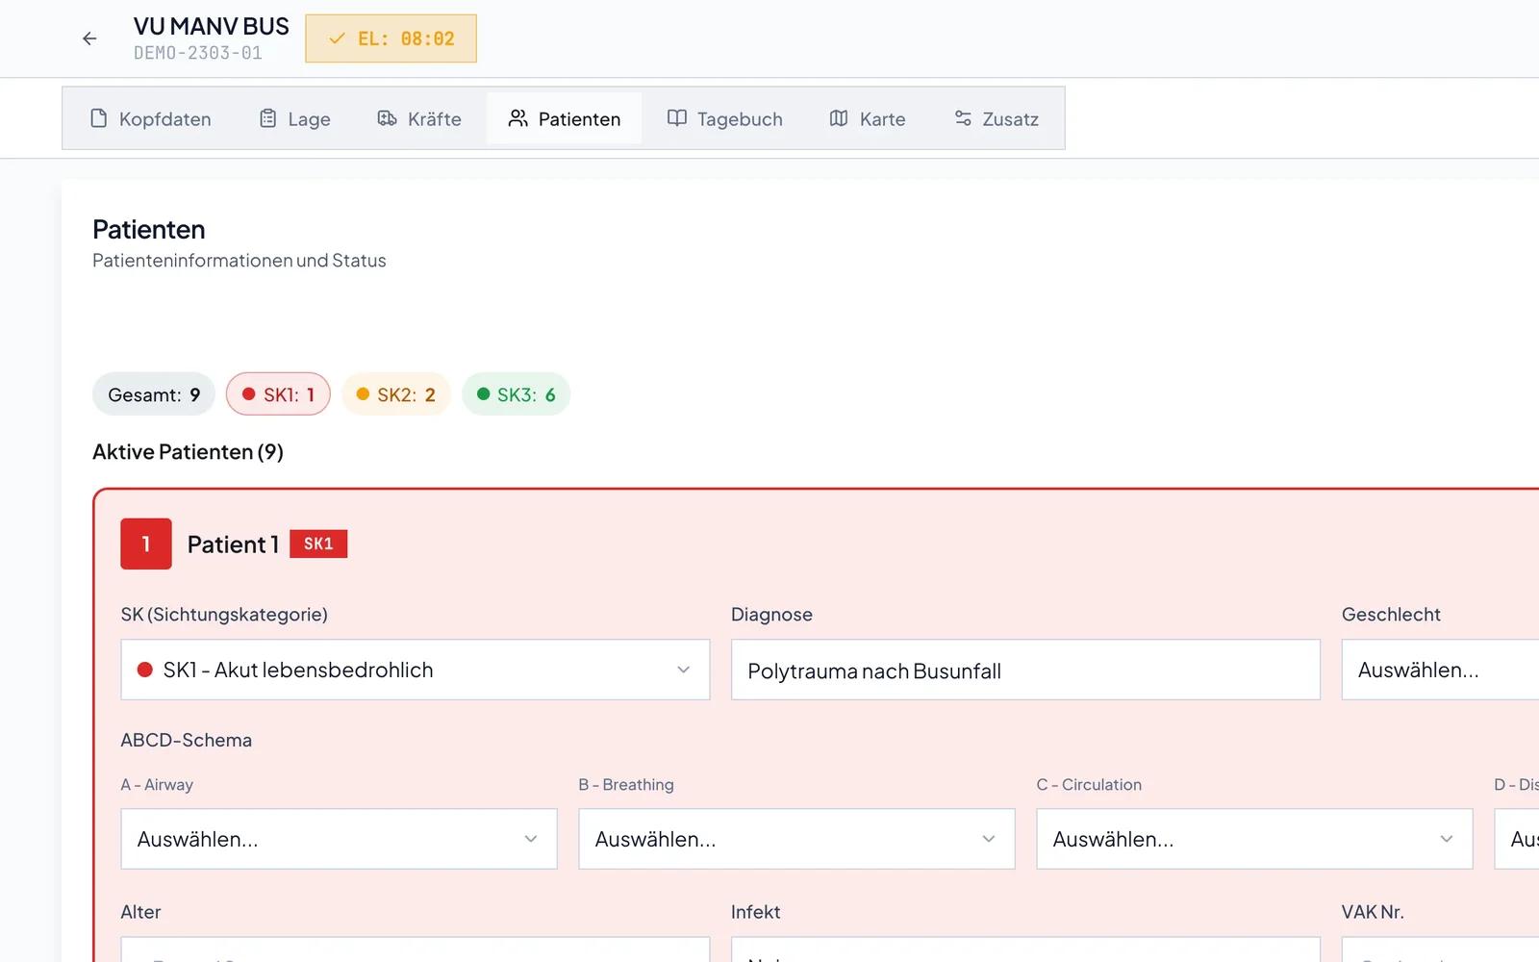Click the Kräfte truck icon
Screen dimensions: 1539x962
click(388, 118)
